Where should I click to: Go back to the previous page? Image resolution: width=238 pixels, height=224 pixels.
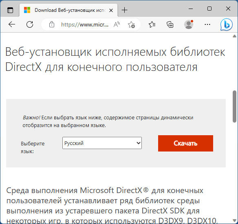(12, 24)
